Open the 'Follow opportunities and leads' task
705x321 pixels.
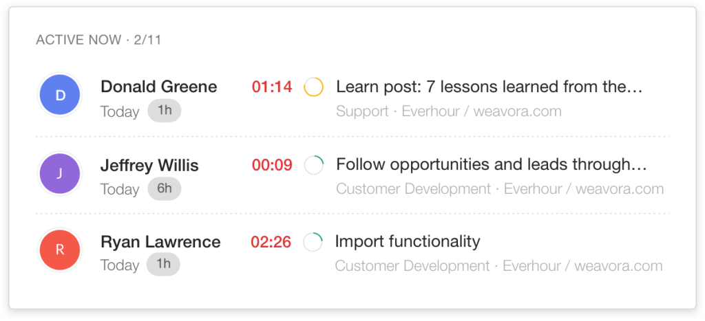click(x=491, y=165)
